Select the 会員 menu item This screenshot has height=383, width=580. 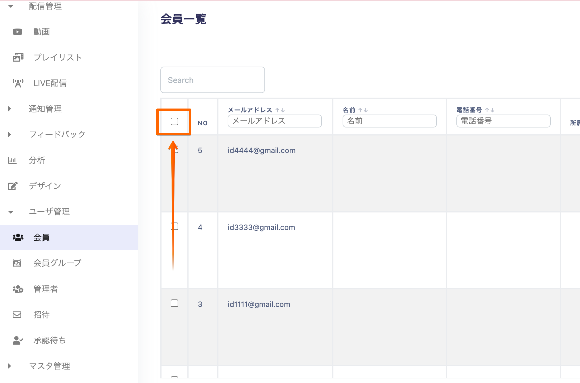69,237
